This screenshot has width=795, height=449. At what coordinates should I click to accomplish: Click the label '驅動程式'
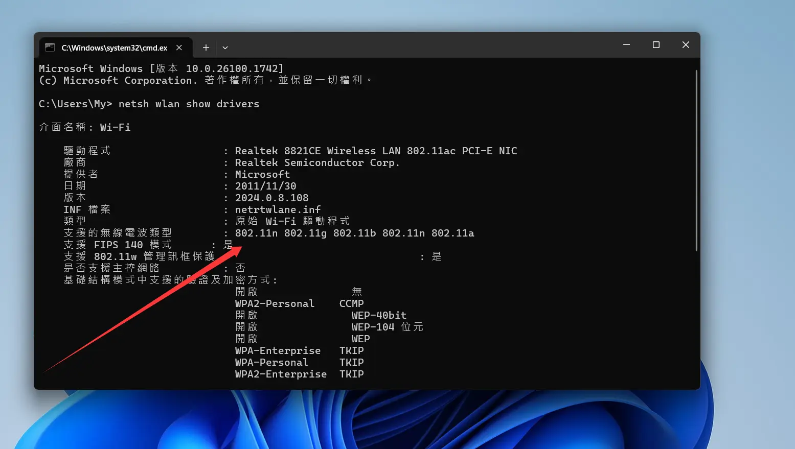tap(87, 151)
